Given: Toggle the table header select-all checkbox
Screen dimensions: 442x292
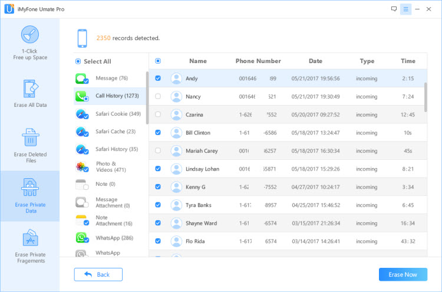Looking at the screenshot, I should pyautogui.click(x=158, y=61).
